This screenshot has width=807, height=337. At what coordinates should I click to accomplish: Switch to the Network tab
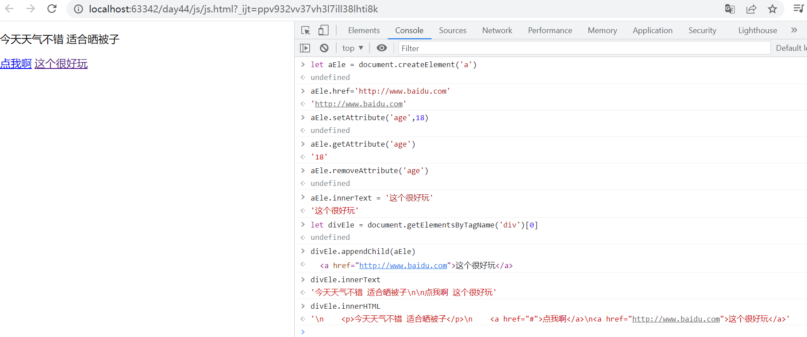point(497,30)
